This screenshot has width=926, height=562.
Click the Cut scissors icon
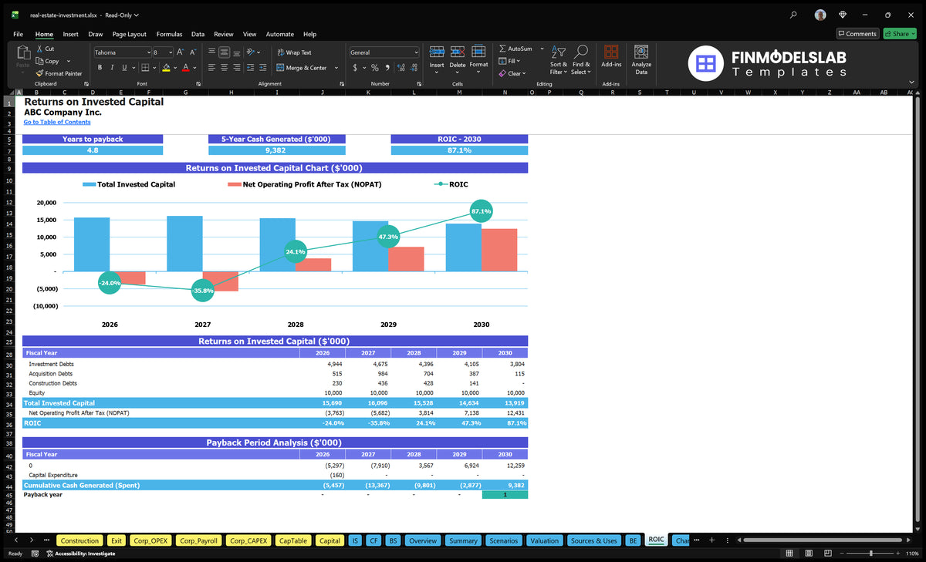39,49
